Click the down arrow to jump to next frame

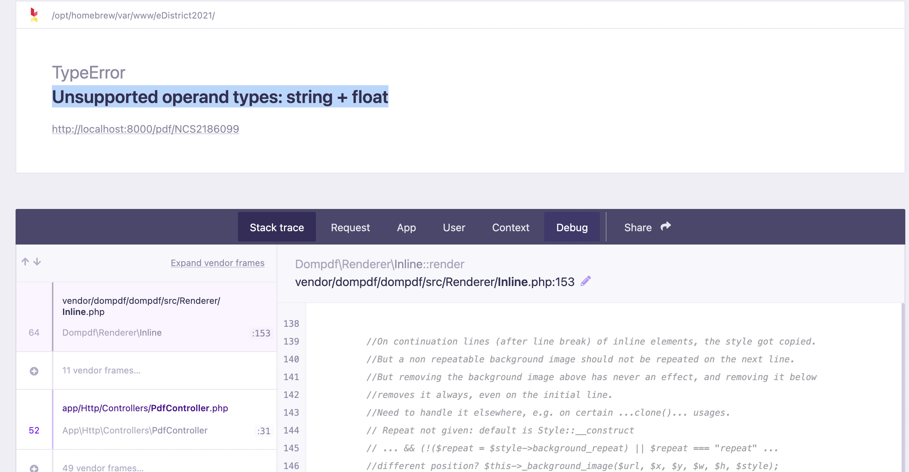coord(37,262)
